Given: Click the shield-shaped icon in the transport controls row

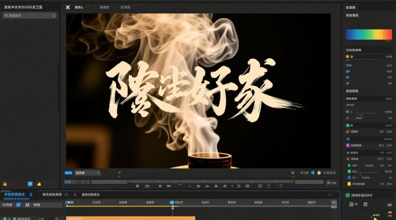Looking at the screenshot, I should (260, 186).
